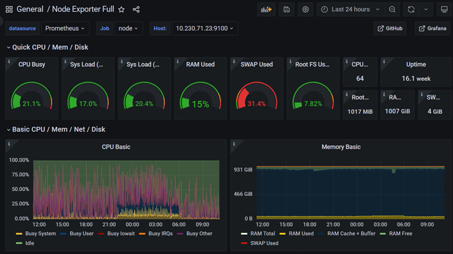Collapse the Quick CPU / Mem / Disk row

(47, 47)
